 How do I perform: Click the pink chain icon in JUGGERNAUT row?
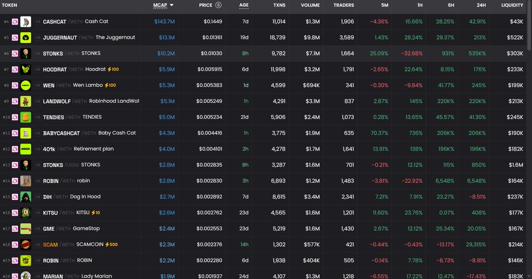[x=15, y=37]
